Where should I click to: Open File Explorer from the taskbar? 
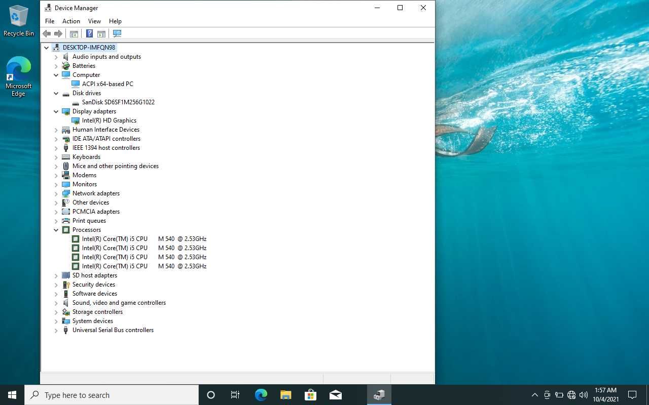coord(285,395)
